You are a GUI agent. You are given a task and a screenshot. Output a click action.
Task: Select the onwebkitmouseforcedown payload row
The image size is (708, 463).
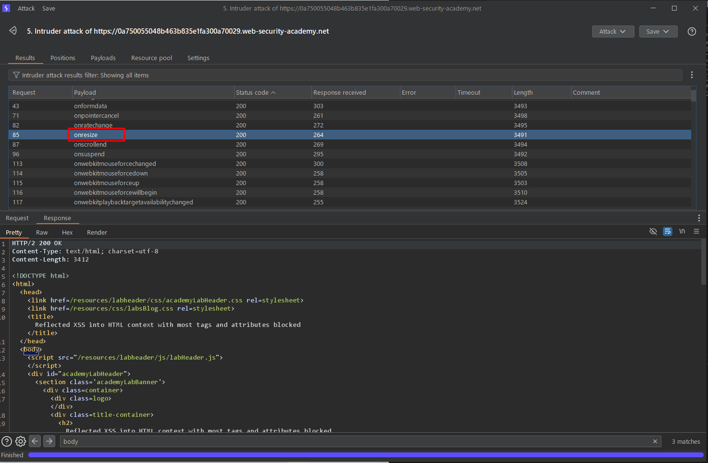click(350, 173)
